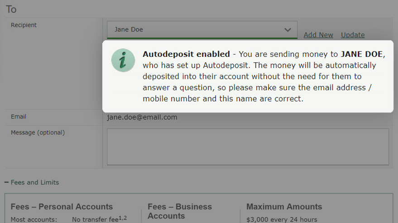This screenshot has width=398, height=223.
Task: Click the Add New recipient link
Action: tap(318, 35)
